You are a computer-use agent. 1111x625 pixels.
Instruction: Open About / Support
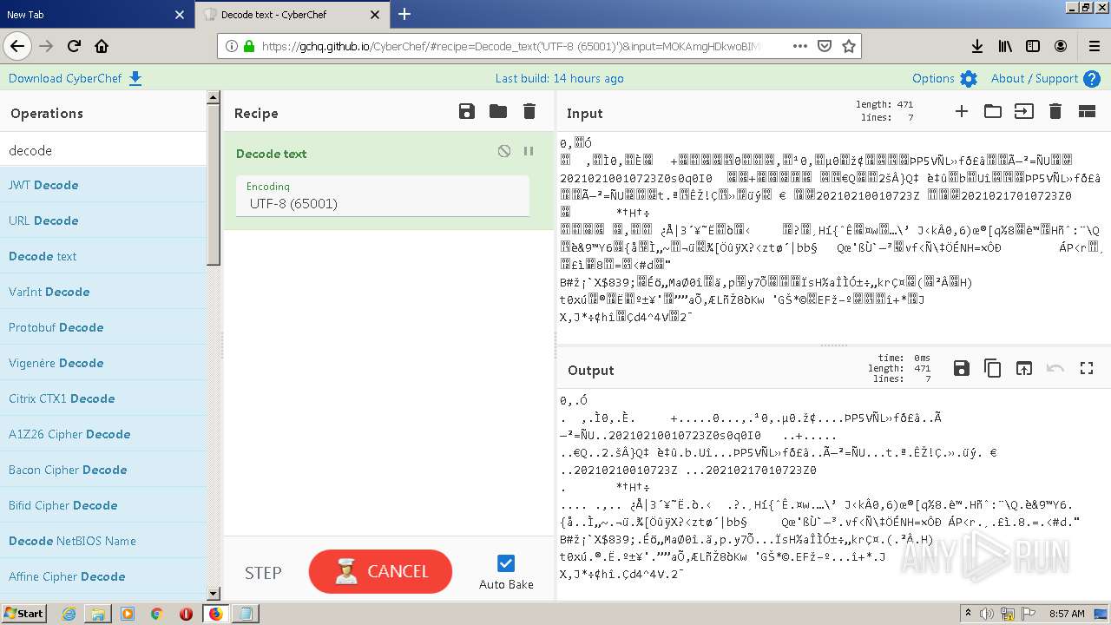coord(1045,78)
